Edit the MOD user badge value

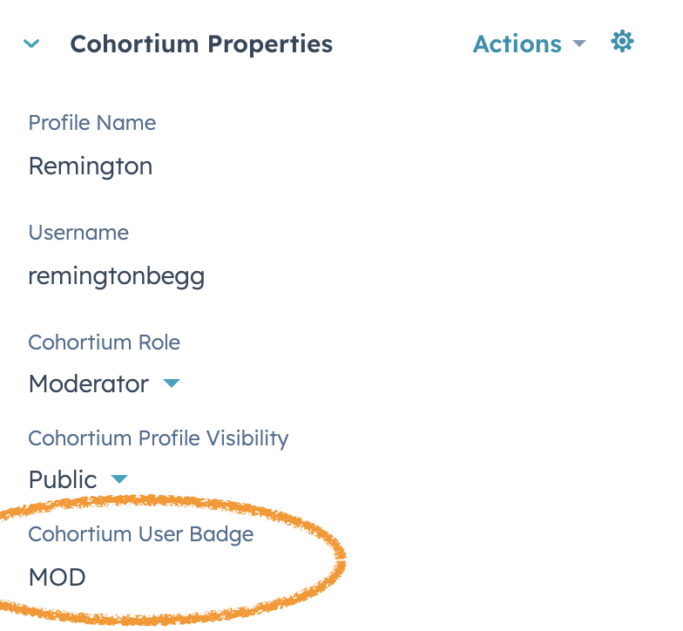coord(57,577)
